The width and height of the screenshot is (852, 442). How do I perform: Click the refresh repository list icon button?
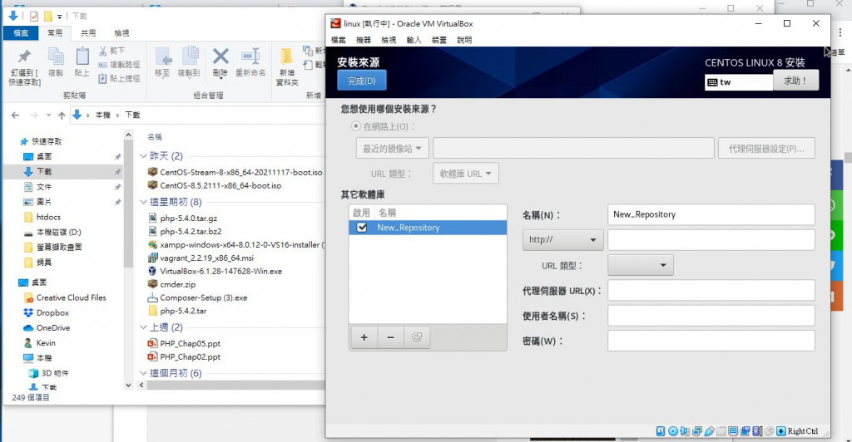[417, 337]
